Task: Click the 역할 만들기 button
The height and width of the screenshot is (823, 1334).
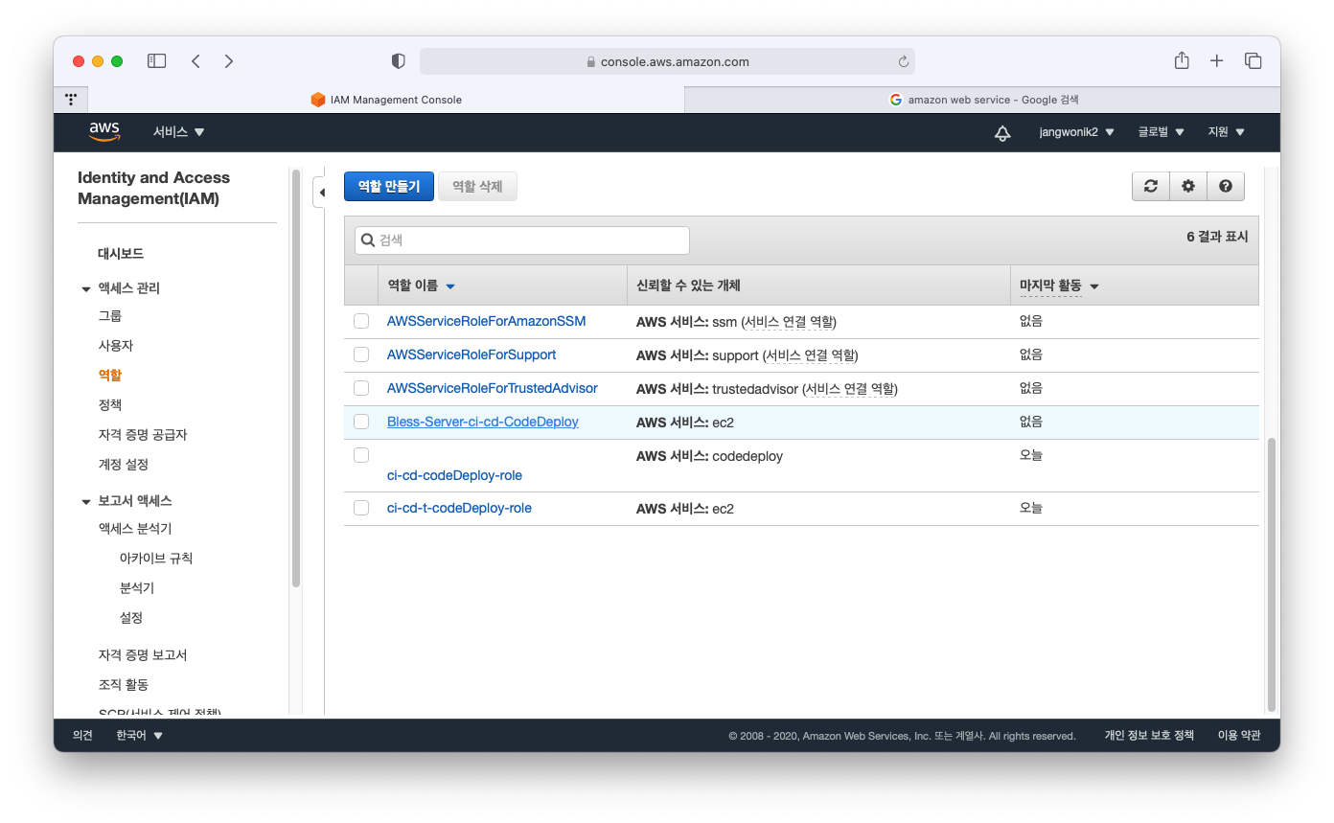Action: click(x=389, y=187)
